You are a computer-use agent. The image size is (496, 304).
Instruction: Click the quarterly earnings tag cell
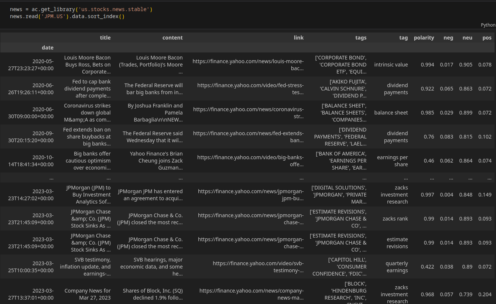397,267
